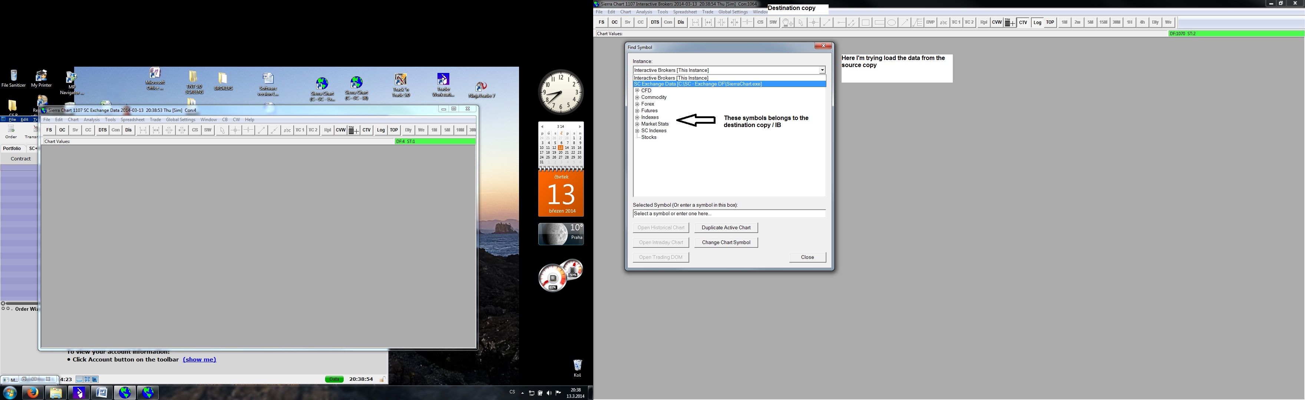Image resolution: width=1305 pixels, height=400 pixels.
Task: Toggle the Log scale button in right toolbar
Action: point(1037,22)
